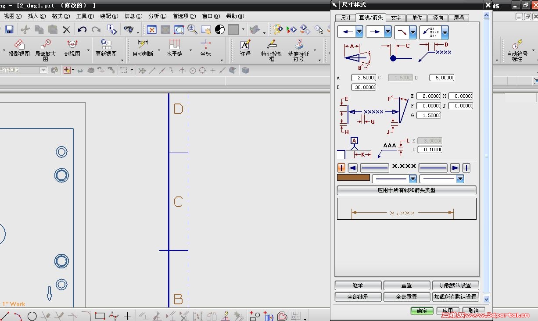Toggle the left arrowhead display button
538x321 pixels.
coord(352,168)
